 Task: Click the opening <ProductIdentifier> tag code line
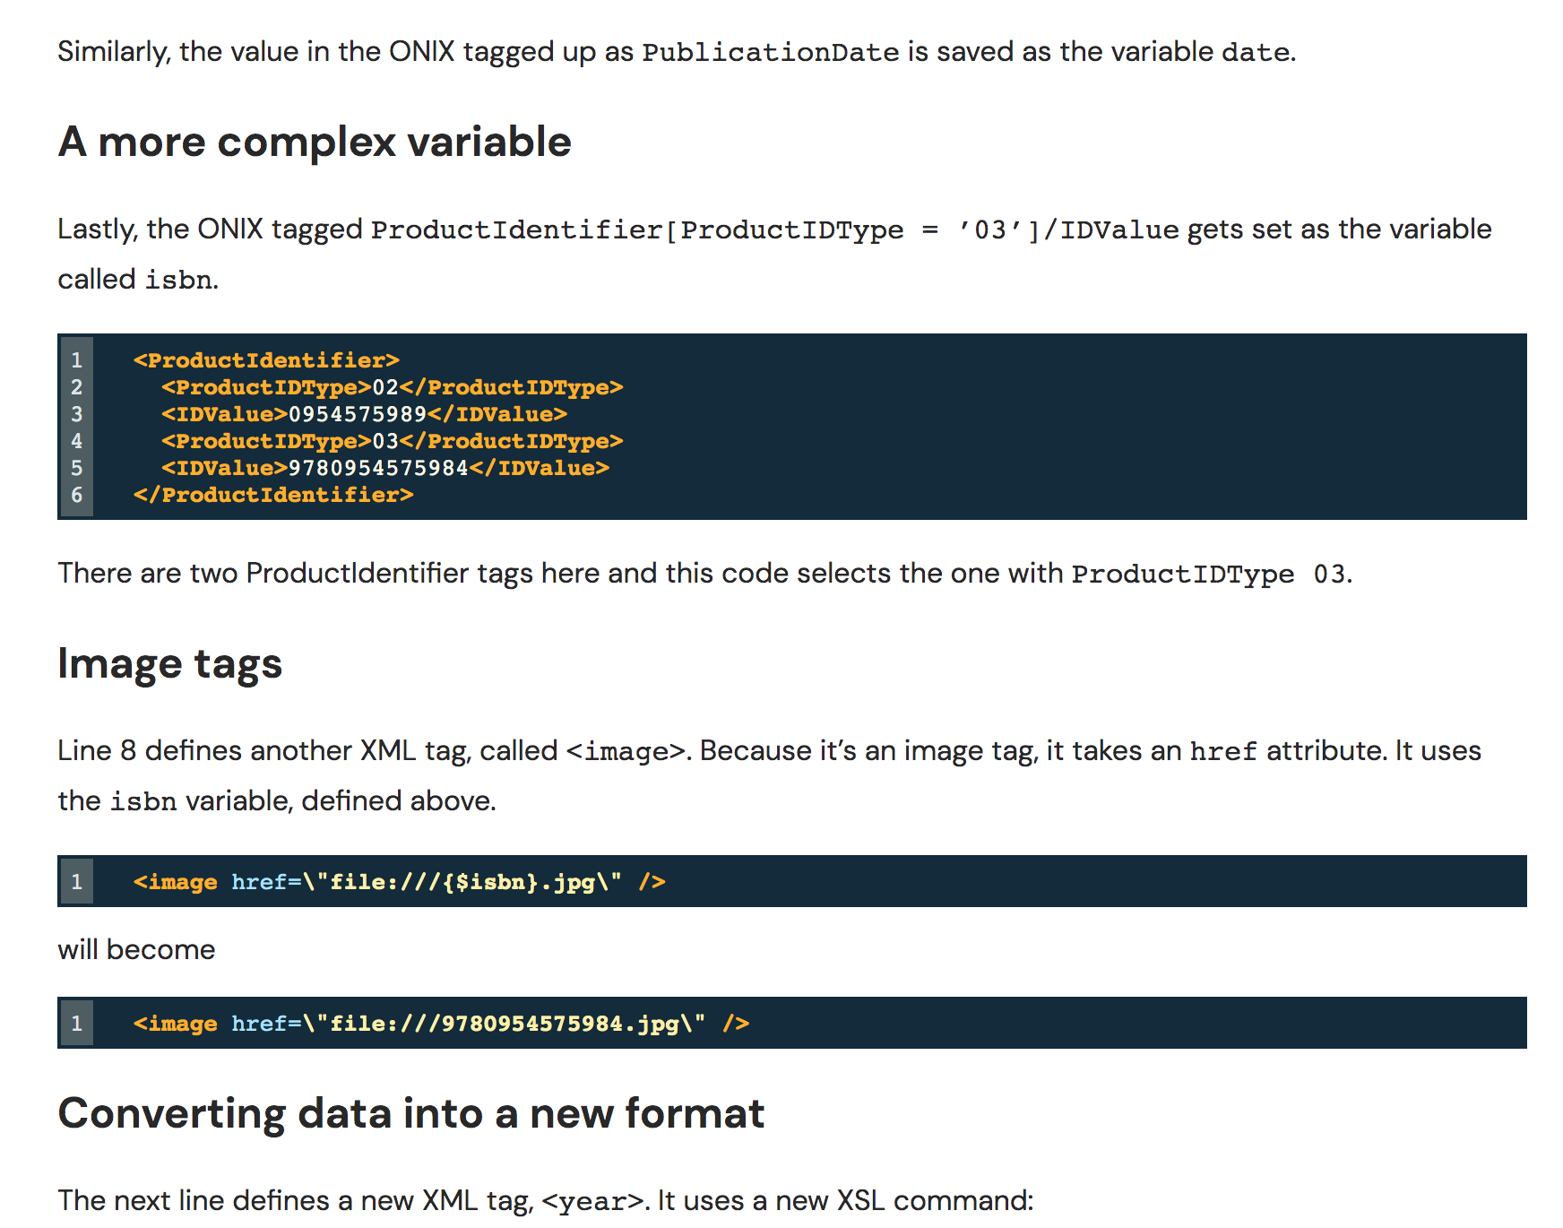(266, 360)
